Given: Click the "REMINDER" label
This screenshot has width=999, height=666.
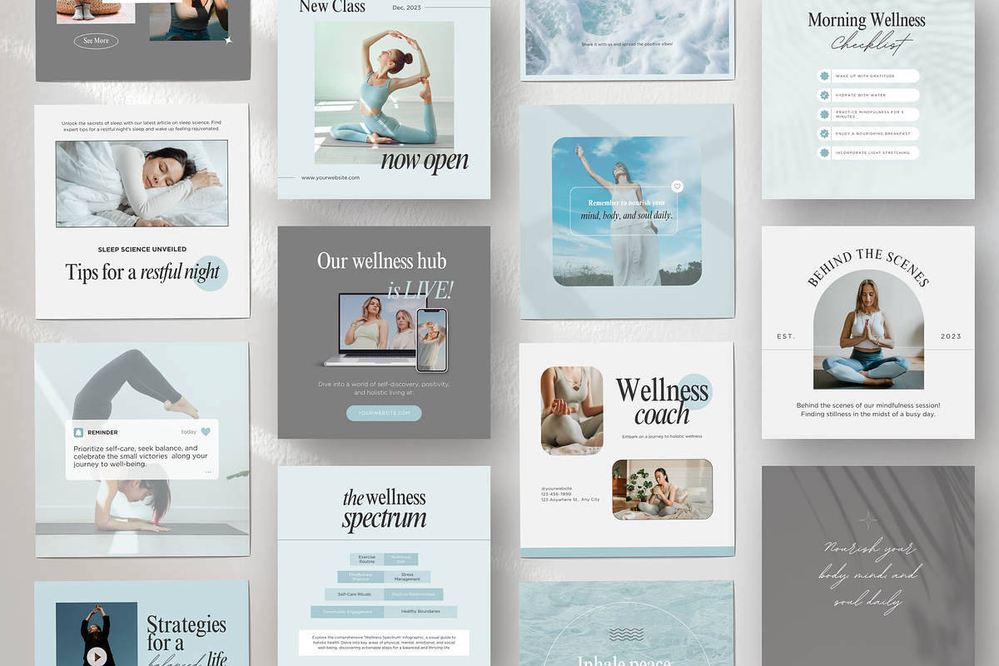Looking at the screenshot, I should (102, 433).
